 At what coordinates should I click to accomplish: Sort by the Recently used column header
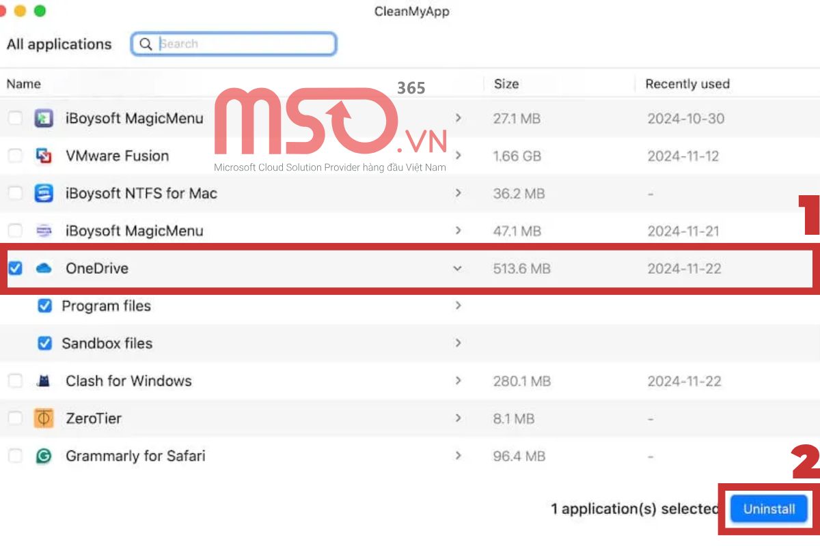tap(687, 84)
